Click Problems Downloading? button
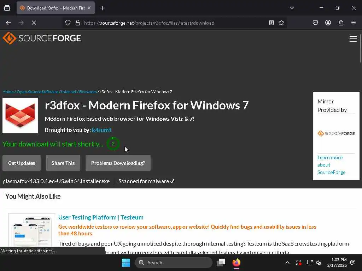 (x=118, y=163)
